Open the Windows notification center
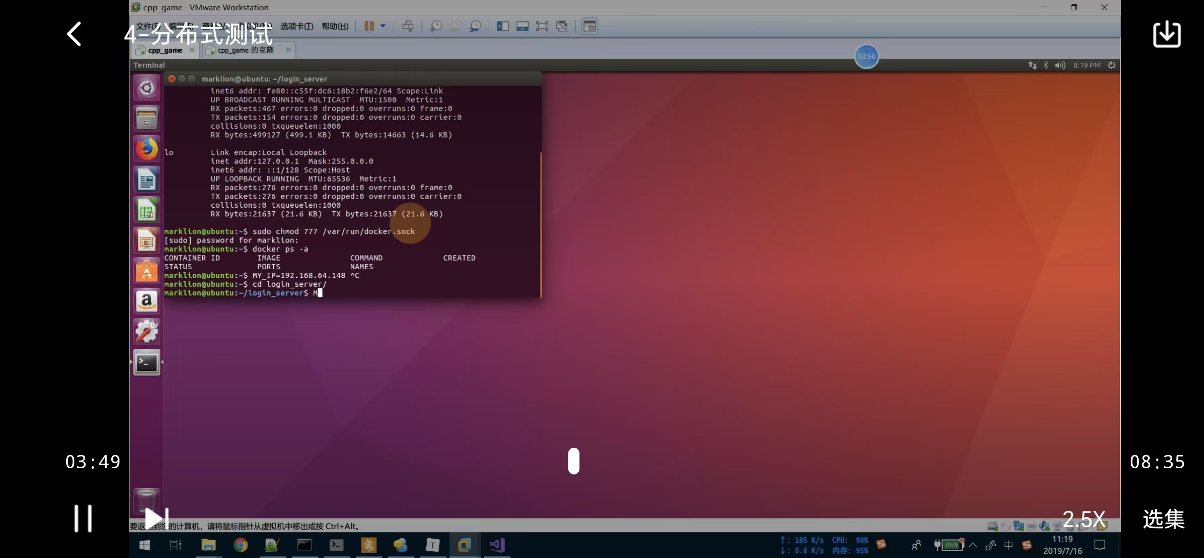This screenshot has width=1204, height=558. [x=1100, y=545]
